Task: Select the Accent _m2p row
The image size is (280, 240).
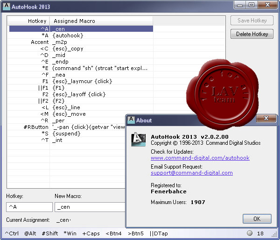Action: (x=81, y=42)
